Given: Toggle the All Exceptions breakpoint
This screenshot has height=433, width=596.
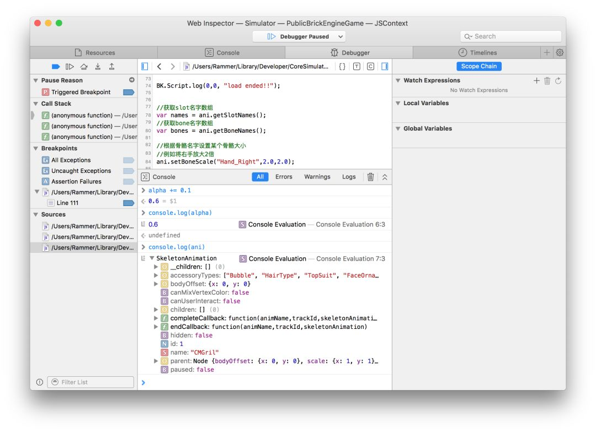Looking at the screenshot, I should [129, 160].
